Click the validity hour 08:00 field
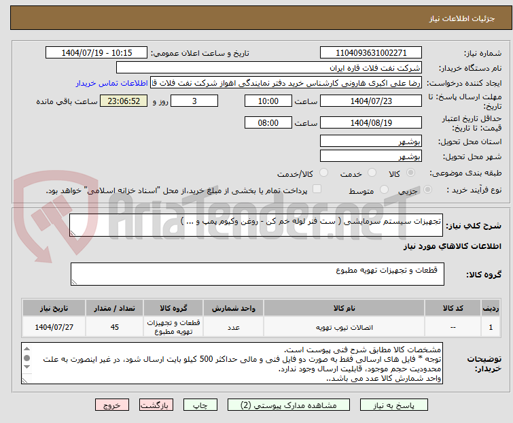This screenshot has width=513, height=423. 268,123
